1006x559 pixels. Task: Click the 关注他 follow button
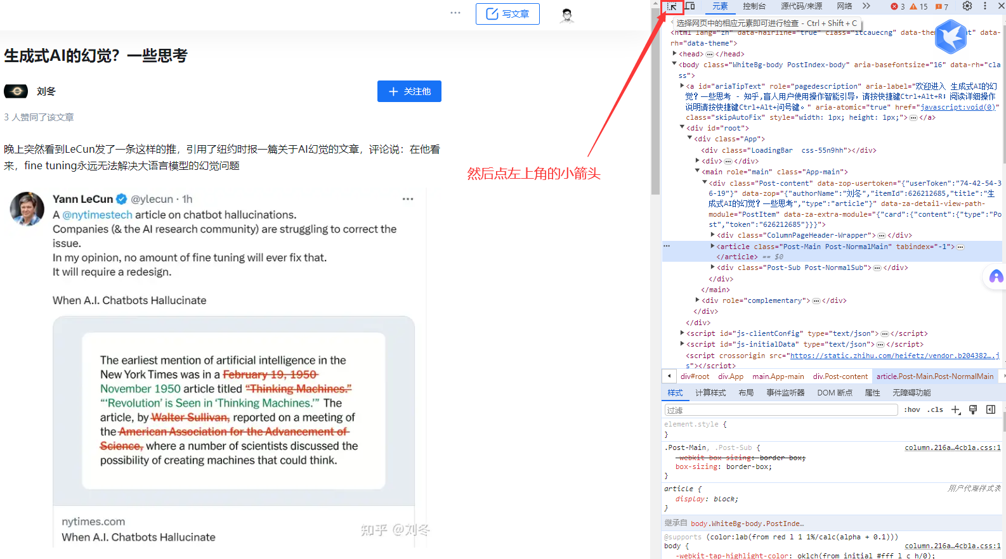tap(409, 91)
